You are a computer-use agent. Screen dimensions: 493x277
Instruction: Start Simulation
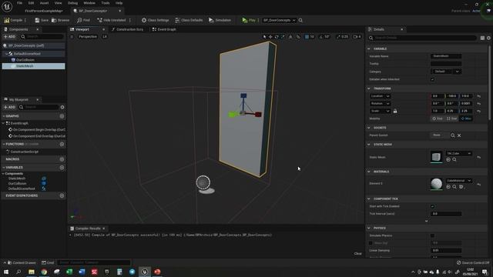(x=220, y=20)
